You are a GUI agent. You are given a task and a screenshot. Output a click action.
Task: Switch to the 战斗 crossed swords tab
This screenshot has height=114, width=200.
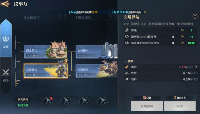pyautogui.click(x=6, y=75)
